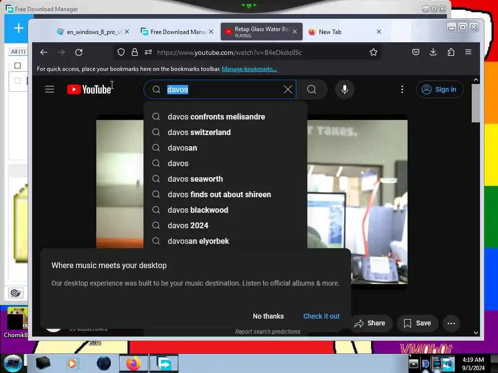This screenshot has height=373, width=498.
Task: Choose suggestion davosan elyorbek
Action: coord(226,241)
